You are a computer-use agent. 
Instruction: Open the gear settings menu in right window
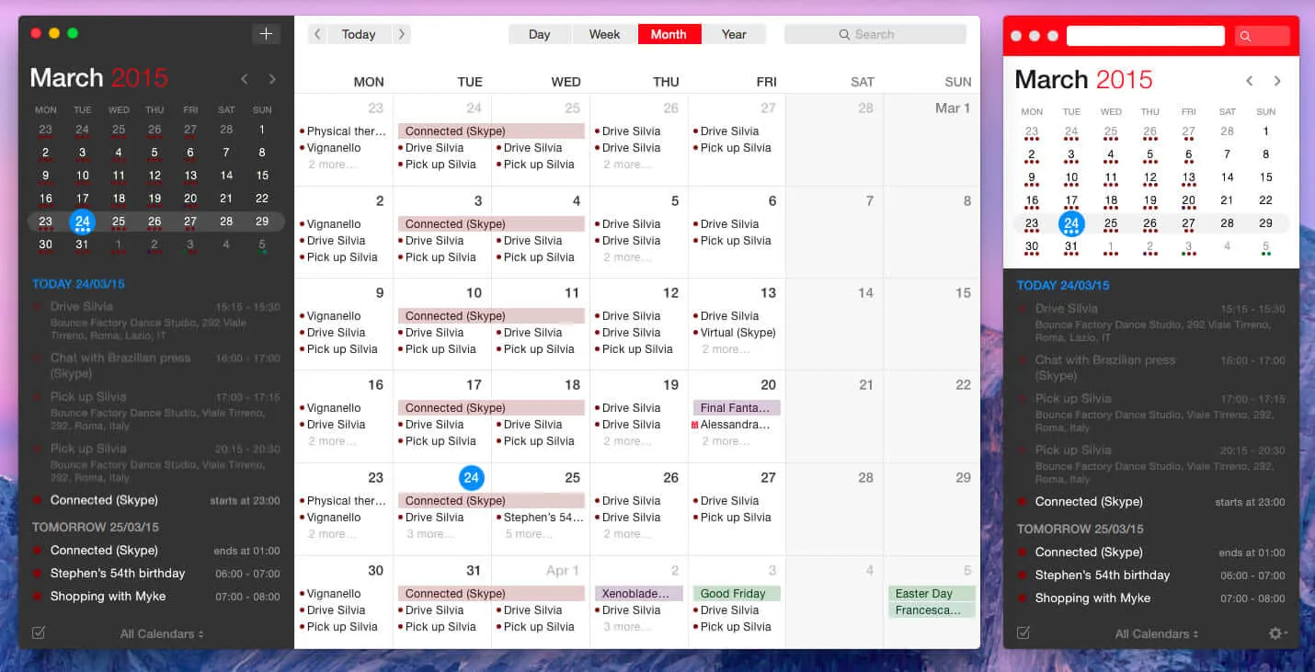click(1276, 633)
